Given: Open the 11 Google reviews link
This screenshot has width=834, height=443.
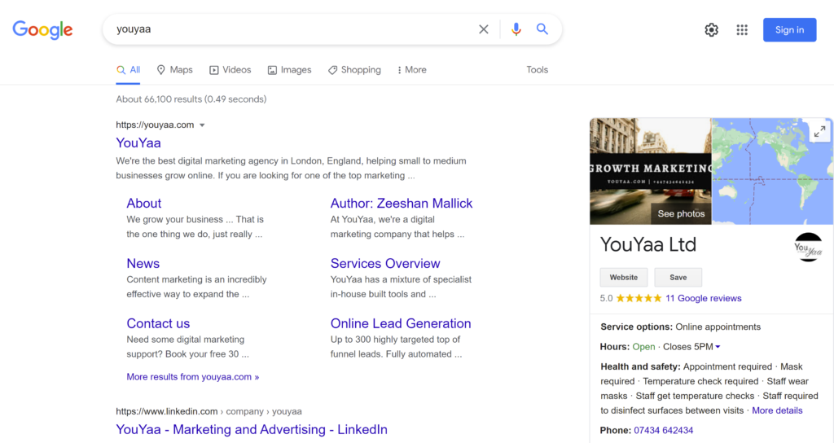Looking at the screenshot, I should 703,298.
